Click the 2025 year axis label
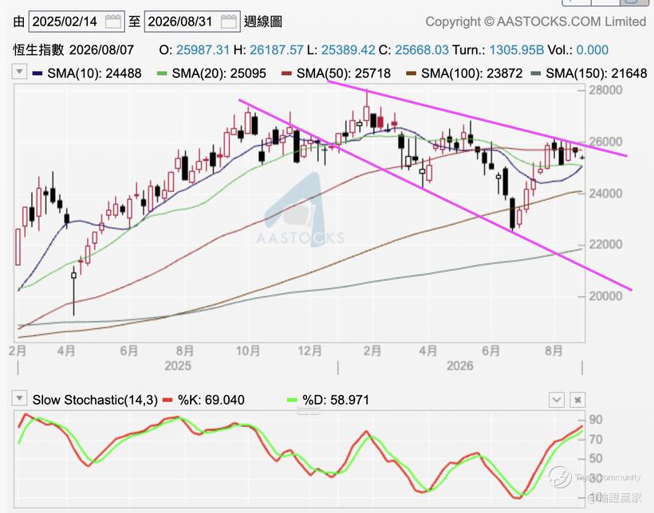 178,366
